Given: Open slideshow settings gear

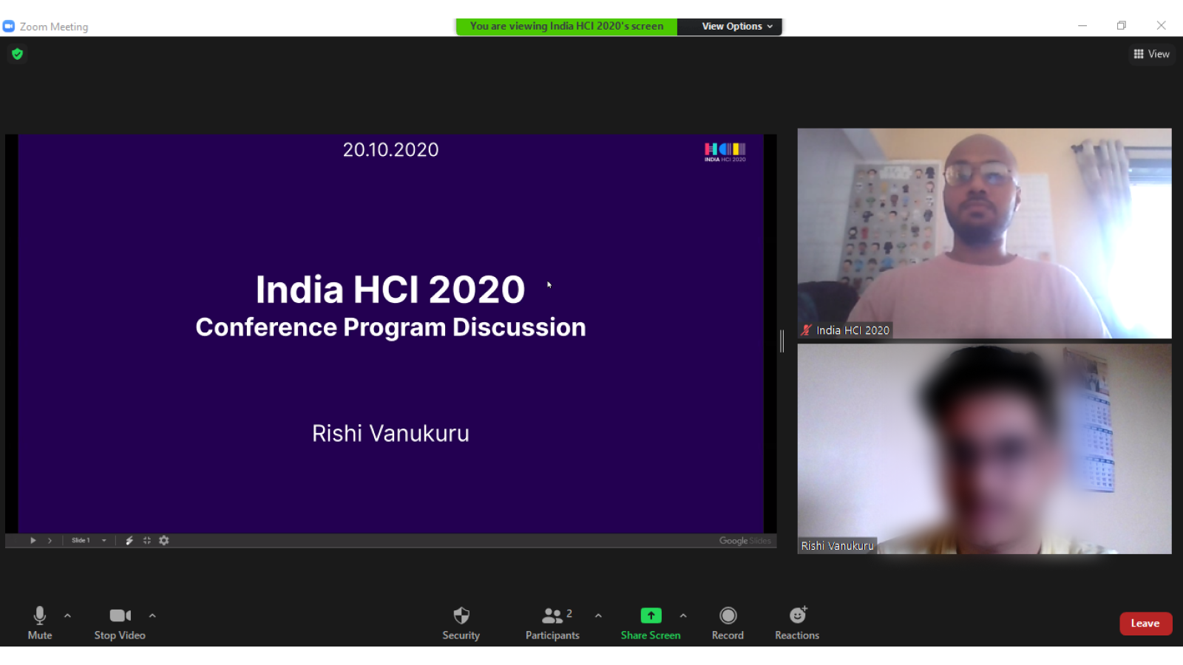Looking at the screenshot, I should click(164, 541).
